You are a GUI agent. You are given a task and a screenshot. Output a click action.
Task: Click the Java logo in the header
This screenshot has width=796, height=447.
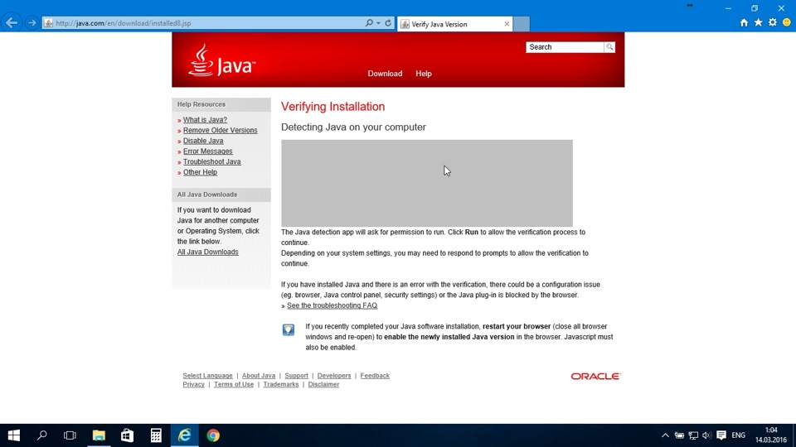pos(222,60)
